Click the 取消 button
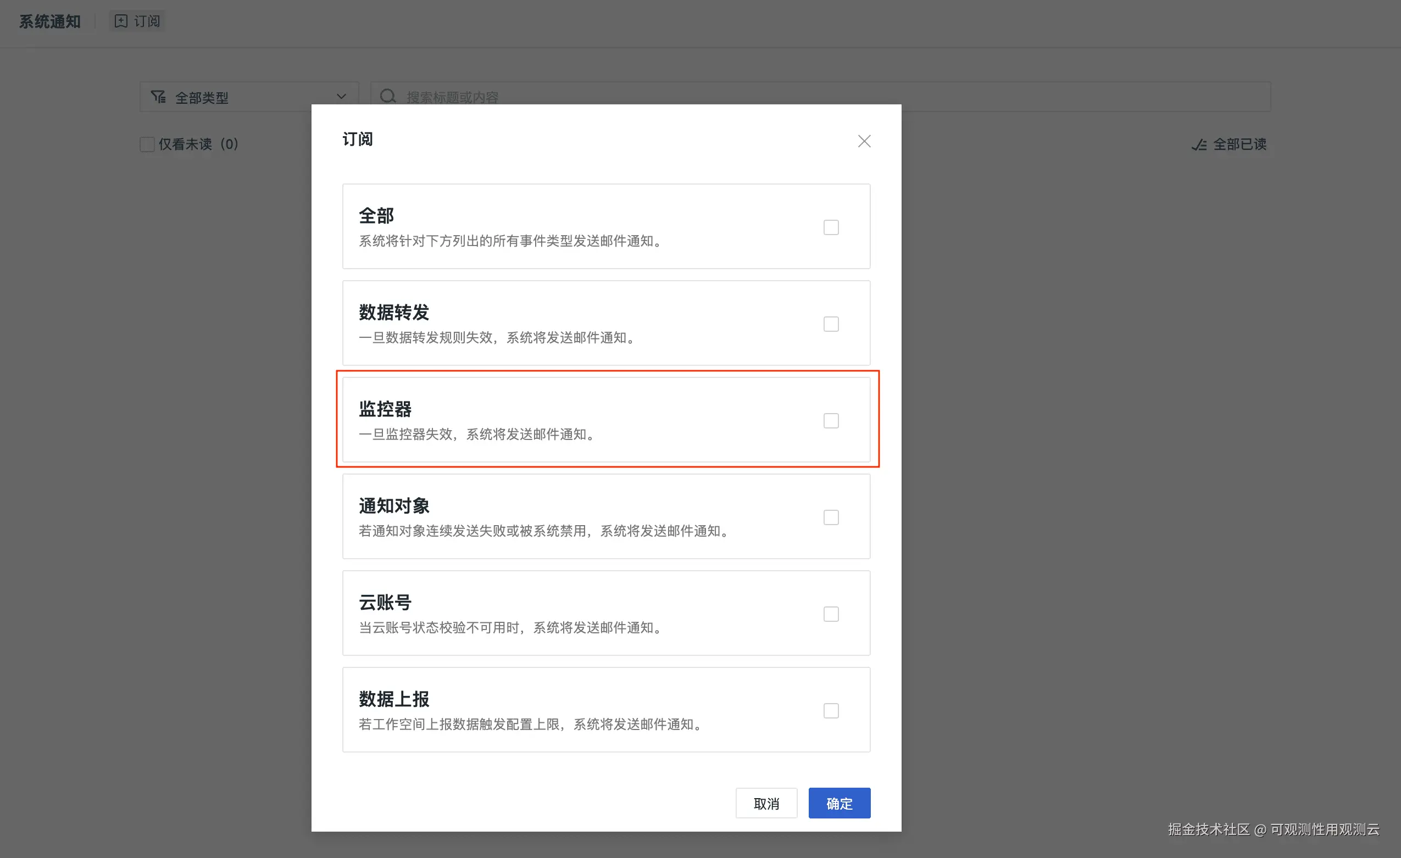1401x858 pixels. (x=766, y=803)
